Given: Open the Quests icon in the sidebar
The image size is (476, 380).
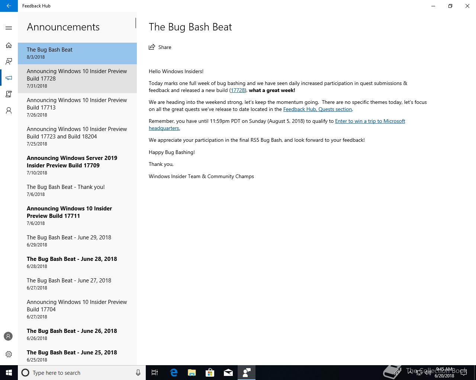Looking at the screenshot, I should (x=9, y=94).
